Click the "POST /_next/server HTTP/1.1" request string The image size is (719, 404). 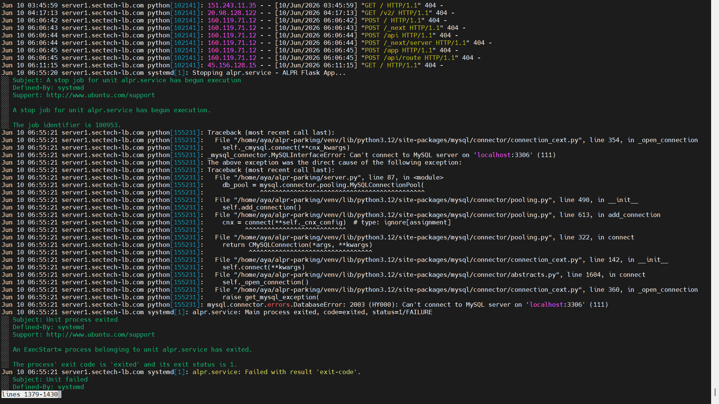415,43
